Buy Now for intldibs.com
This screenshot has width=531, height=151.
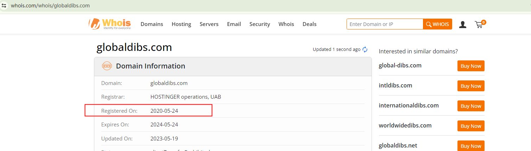pos(471,86)
